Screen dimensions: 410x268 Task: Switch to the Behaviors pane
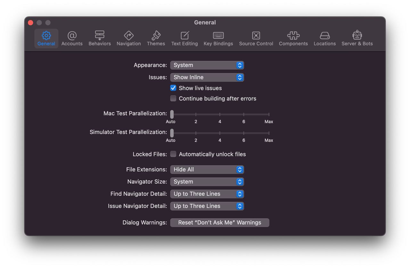point(100,38)
